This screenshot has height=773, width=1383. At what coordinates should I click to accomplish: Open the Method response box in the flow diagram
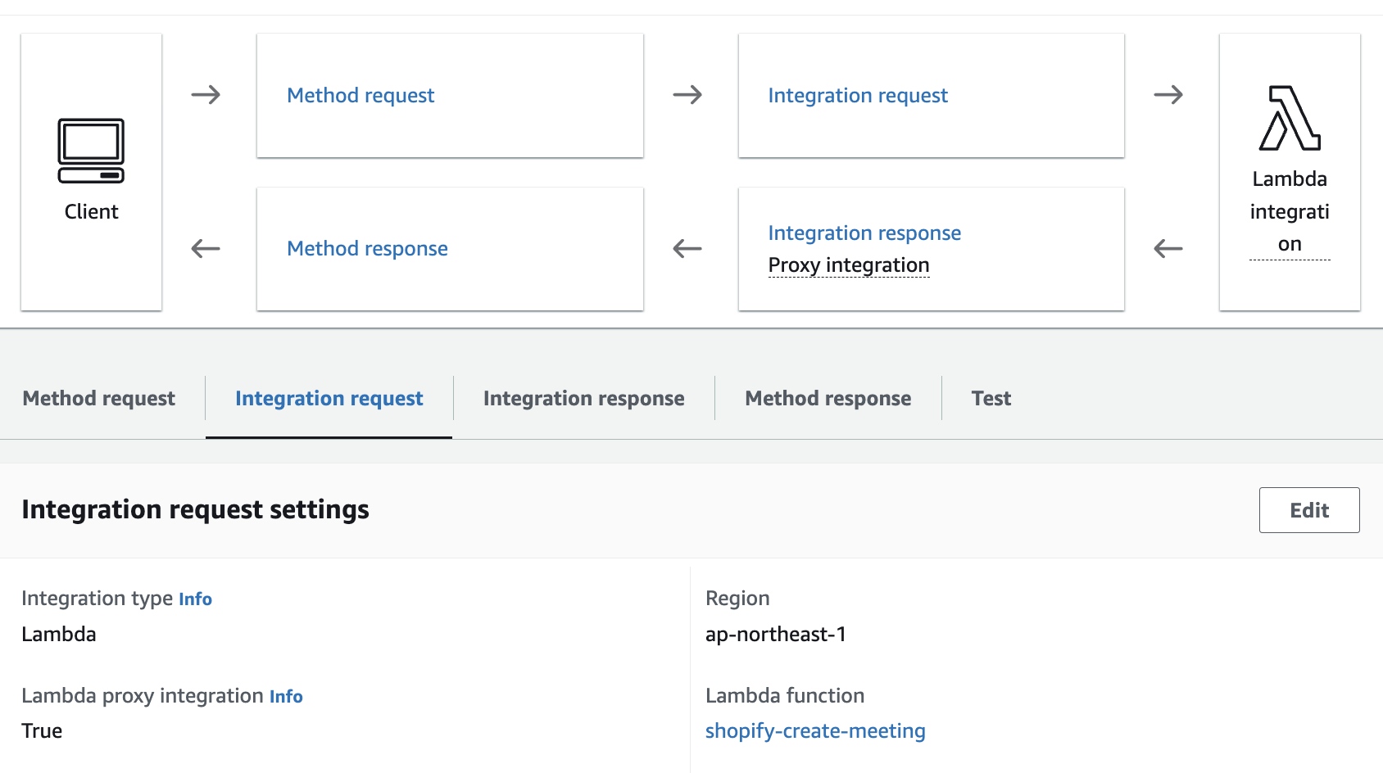click(367, 249)
